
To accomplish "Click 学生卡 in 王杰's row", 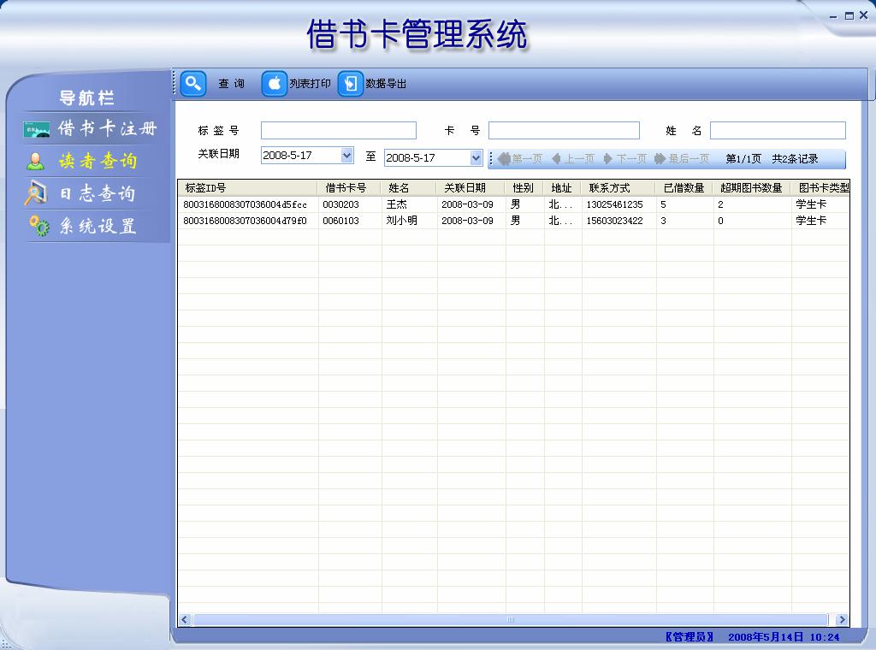I will coord(811,204).
